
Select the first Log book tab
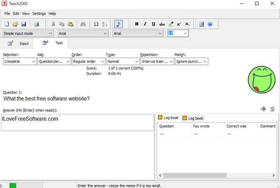click(x=169, y=118)
